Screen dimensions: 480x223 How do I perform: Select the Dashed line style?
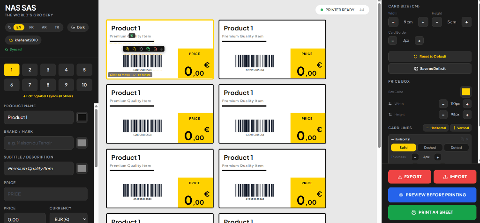click(430, 148)
